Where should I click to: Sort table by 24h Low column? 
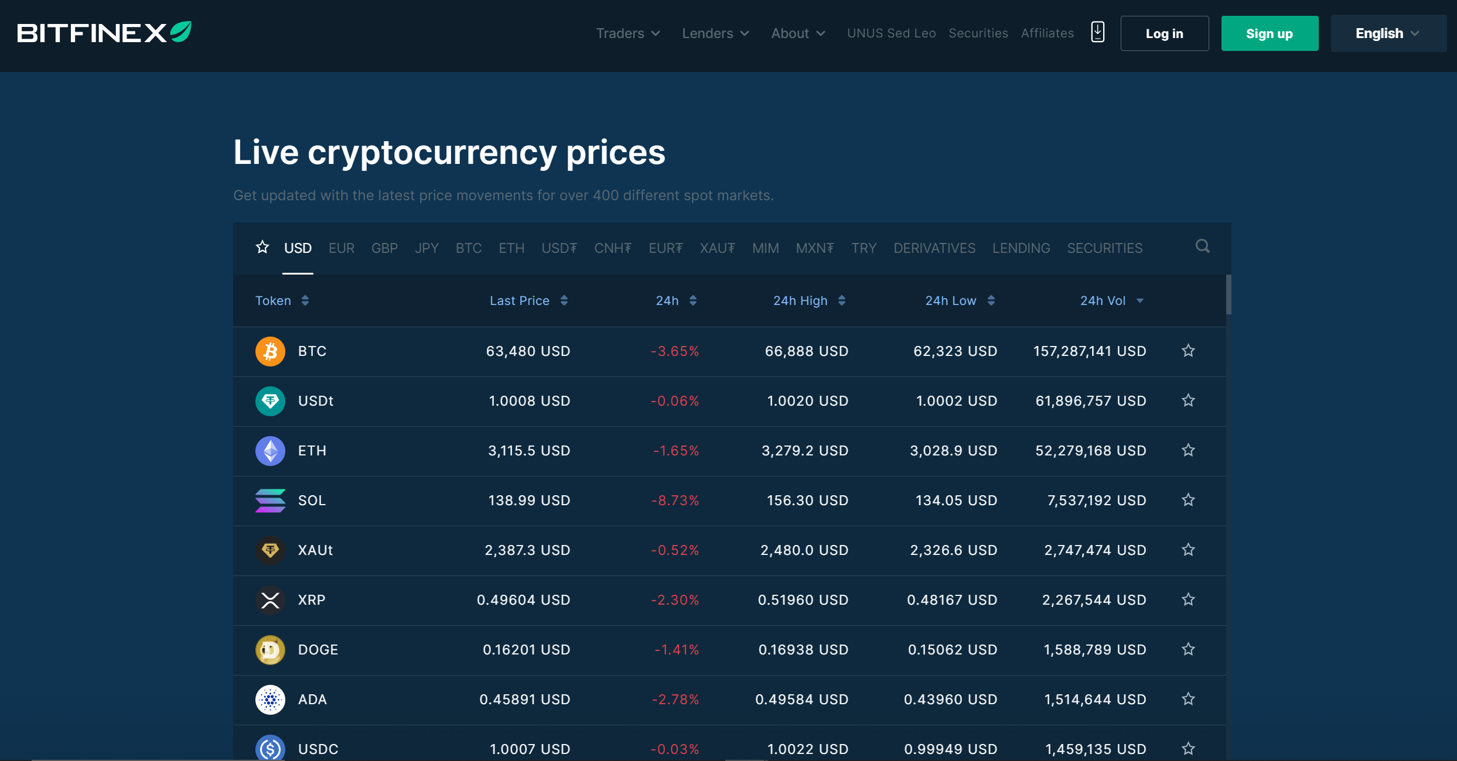(960, 301)
